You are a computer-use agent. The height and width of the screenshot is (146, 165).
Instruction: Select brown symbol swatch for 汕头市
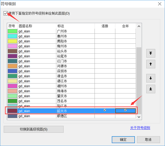pyautogui.click(x=13, y=51)
